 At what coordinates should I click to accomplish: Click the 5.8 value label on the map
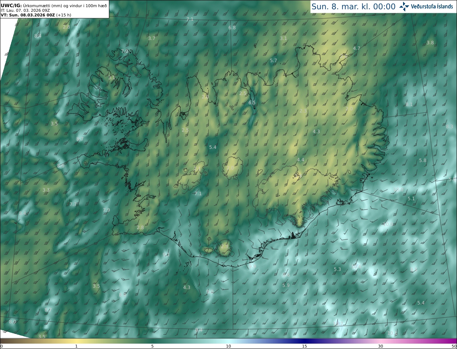tap(423, 161)
